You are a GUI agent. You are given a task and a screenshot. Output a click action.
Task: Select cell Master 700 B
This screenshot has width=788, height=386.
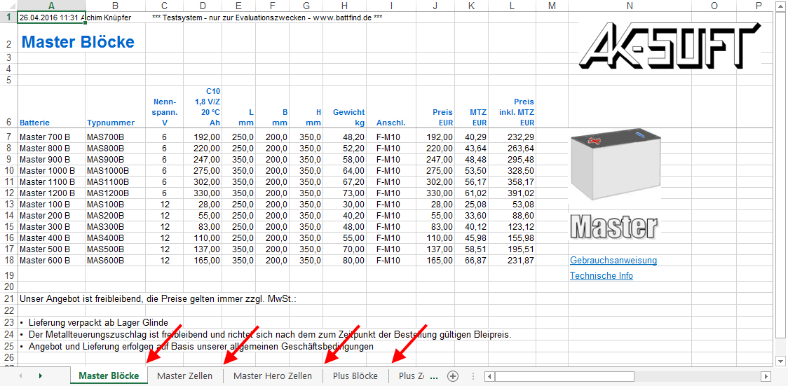(51, 137)
